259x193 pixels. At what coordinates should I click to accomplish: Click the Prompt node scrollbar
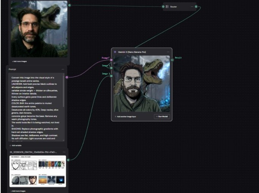click(63, 91)
